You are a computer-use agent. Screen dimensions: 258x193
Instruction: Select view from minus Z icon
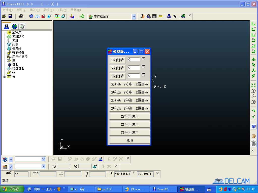(253, 51)
